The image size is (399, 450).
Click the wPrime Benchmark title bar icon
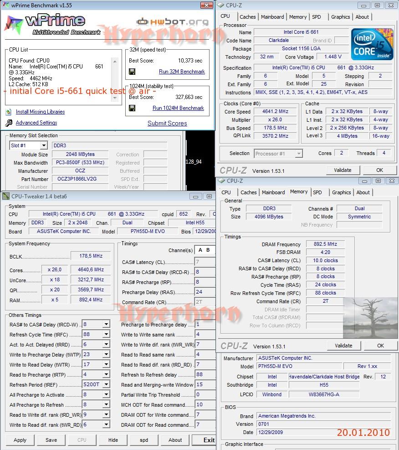(x=6, y=5)
